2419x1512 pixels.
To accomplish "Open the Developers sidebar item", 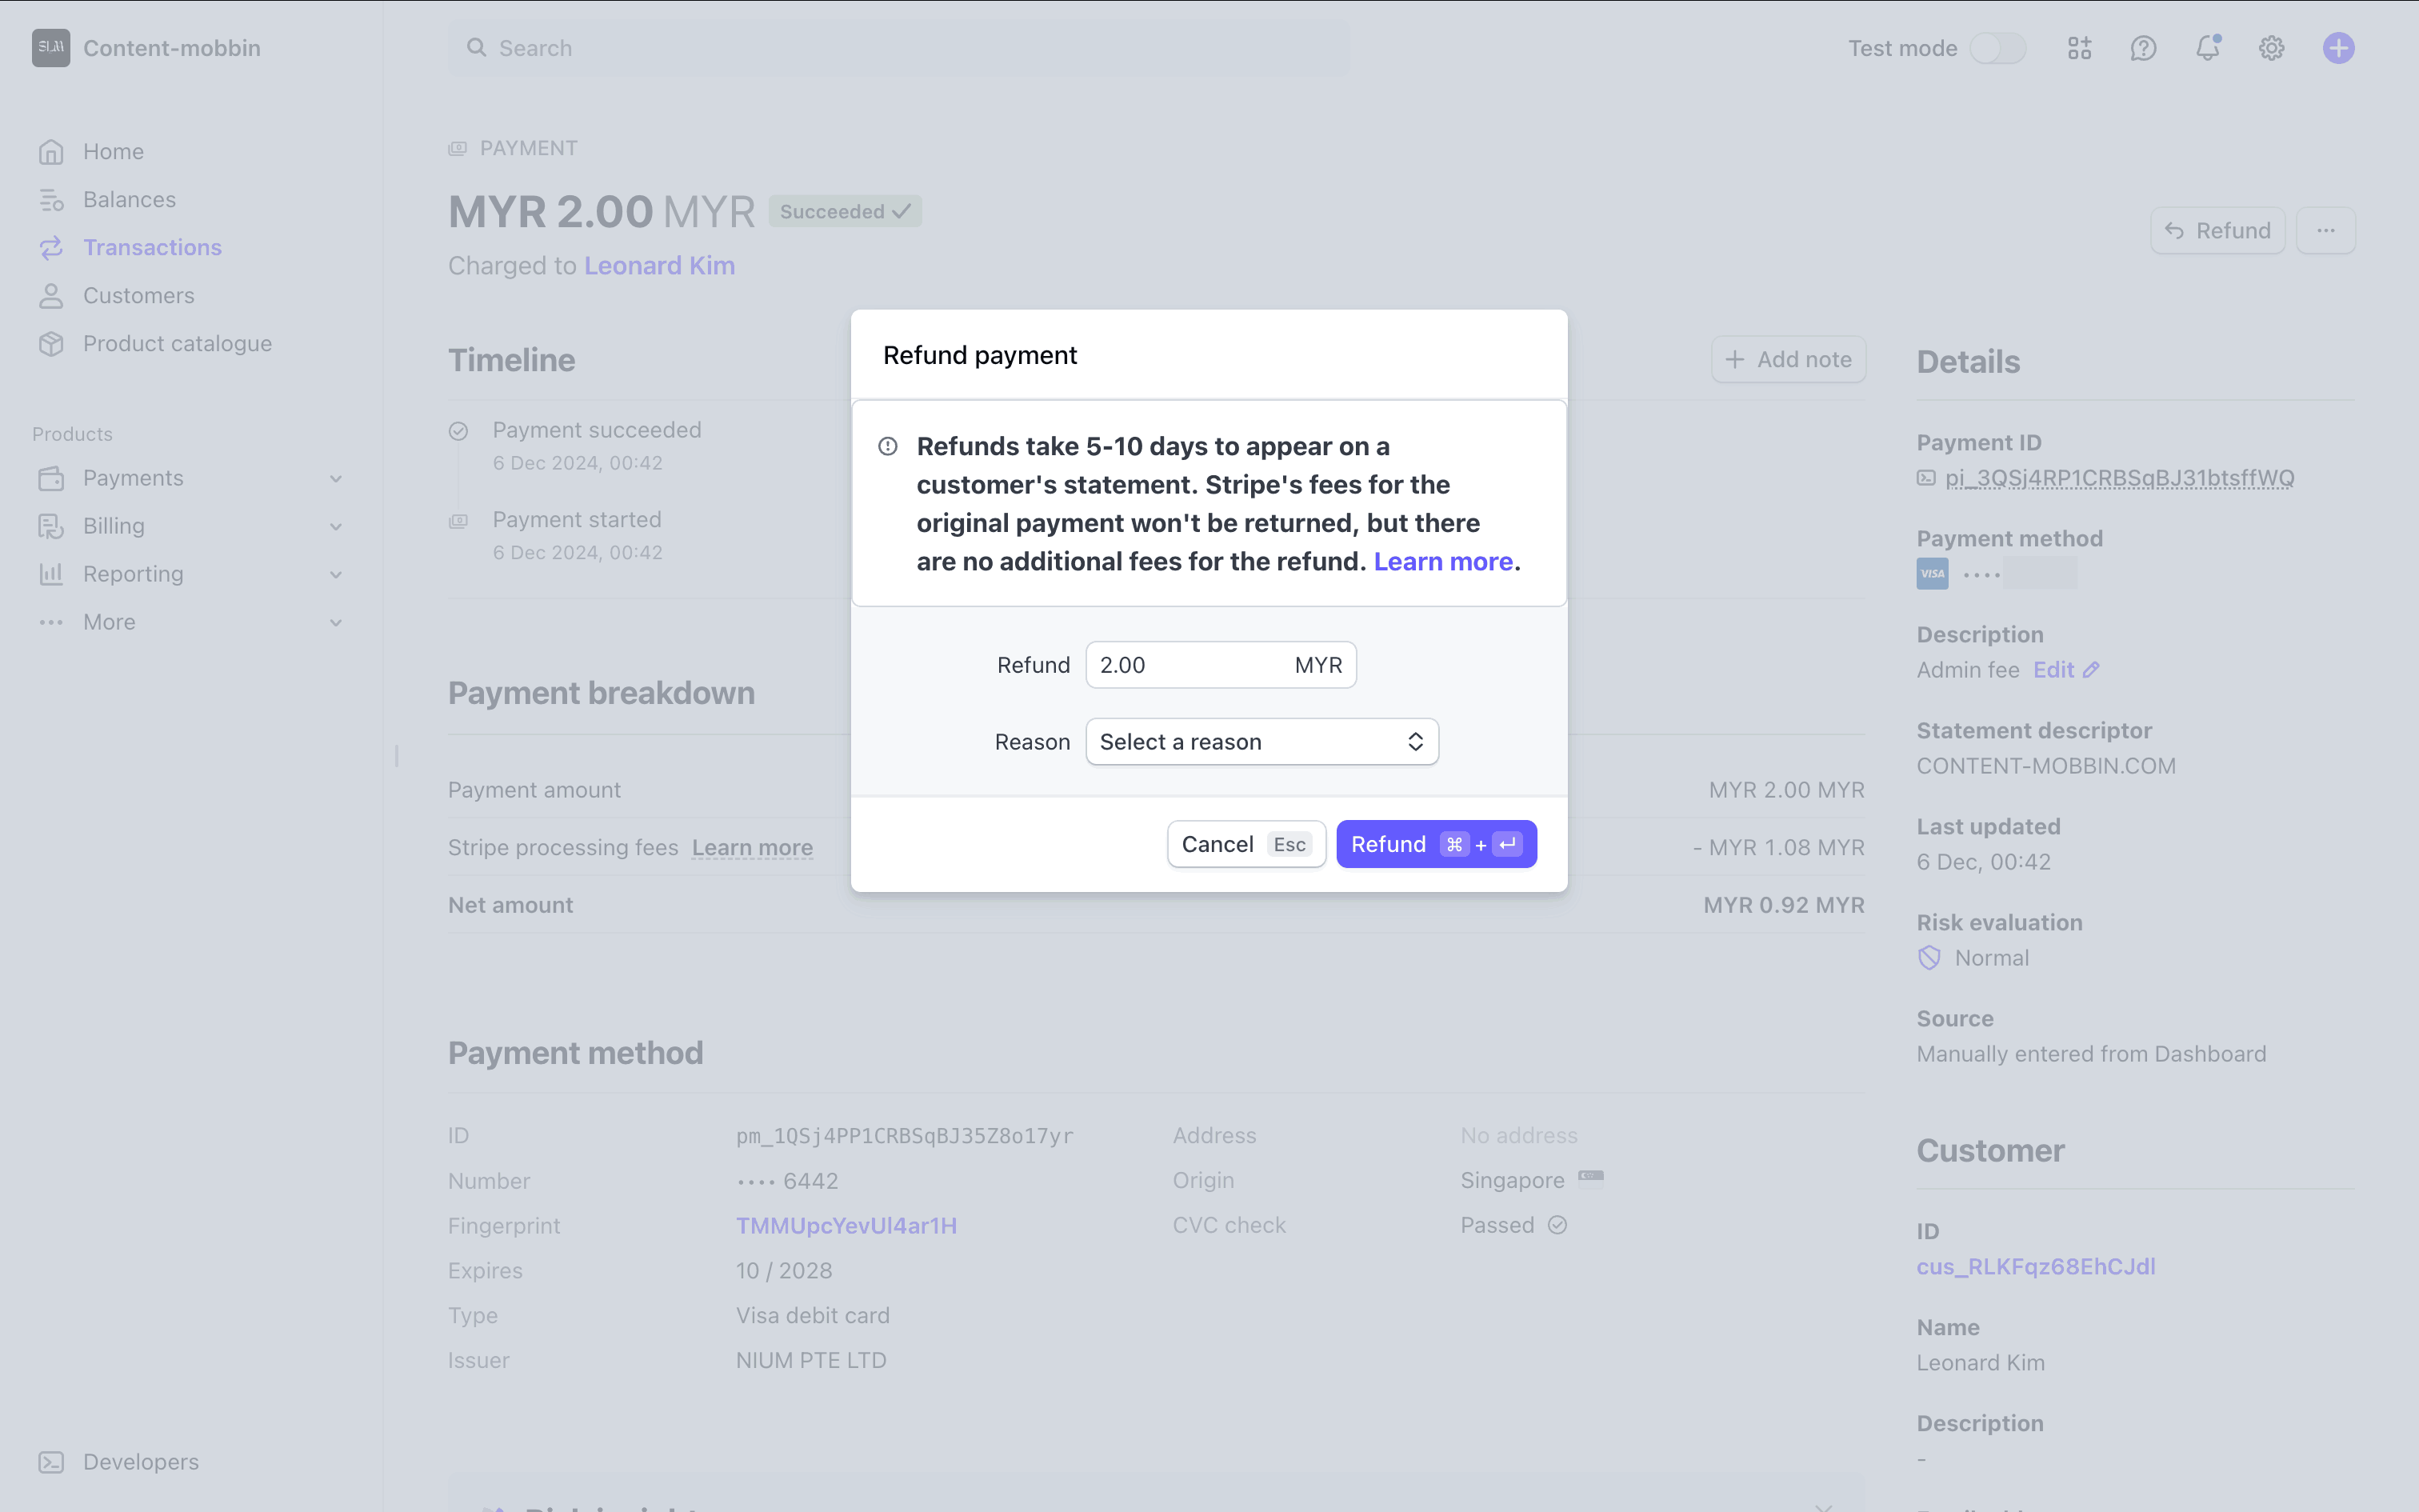I will point(140,1462).
